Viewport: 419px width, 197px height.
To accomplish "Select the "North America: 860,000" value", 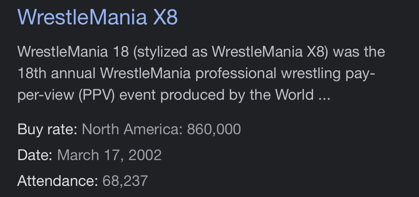I will click(x=161, y=129).
